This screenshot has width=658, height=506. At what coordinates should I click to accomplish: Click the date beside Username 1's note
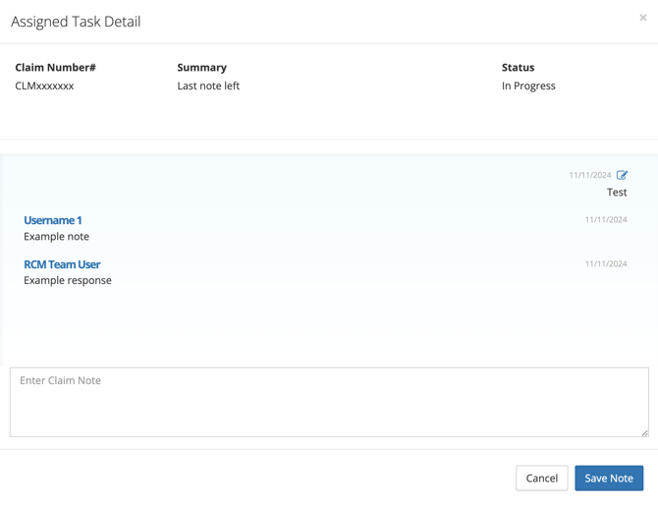coord(606,220)
